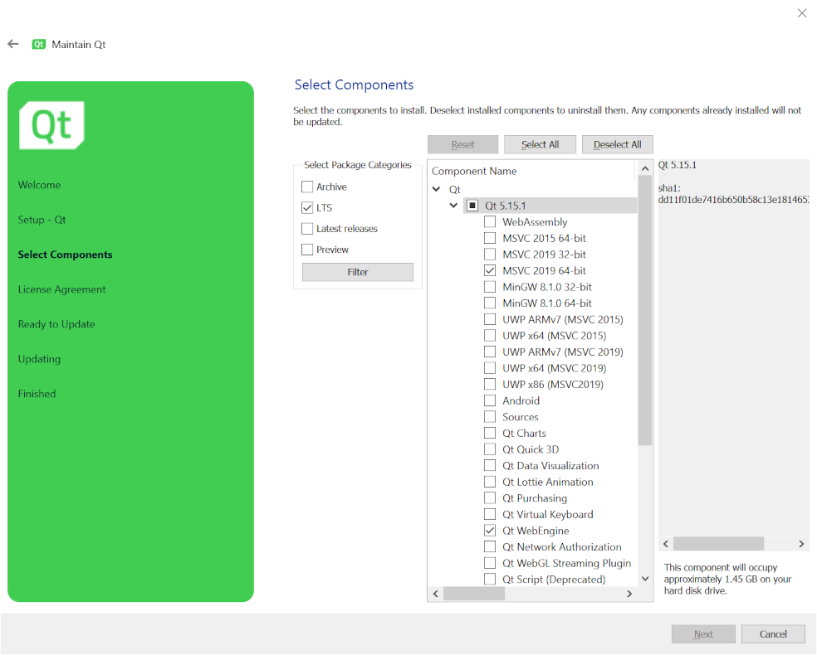Click component list scroll down arrow
This screenshot has height=655, width=817.
coord(645,579)
